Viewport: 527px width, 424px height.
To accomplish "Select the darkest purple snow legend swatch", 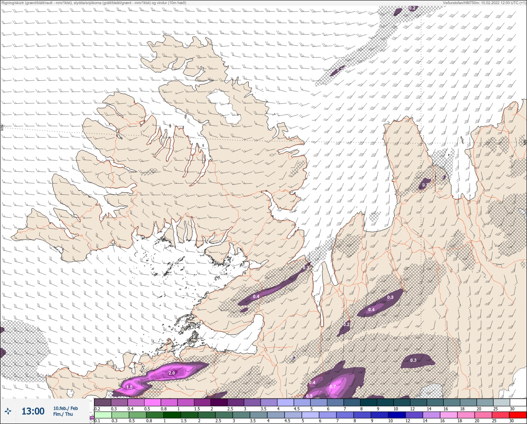I will pyautogui.click(x=219, y=402).
